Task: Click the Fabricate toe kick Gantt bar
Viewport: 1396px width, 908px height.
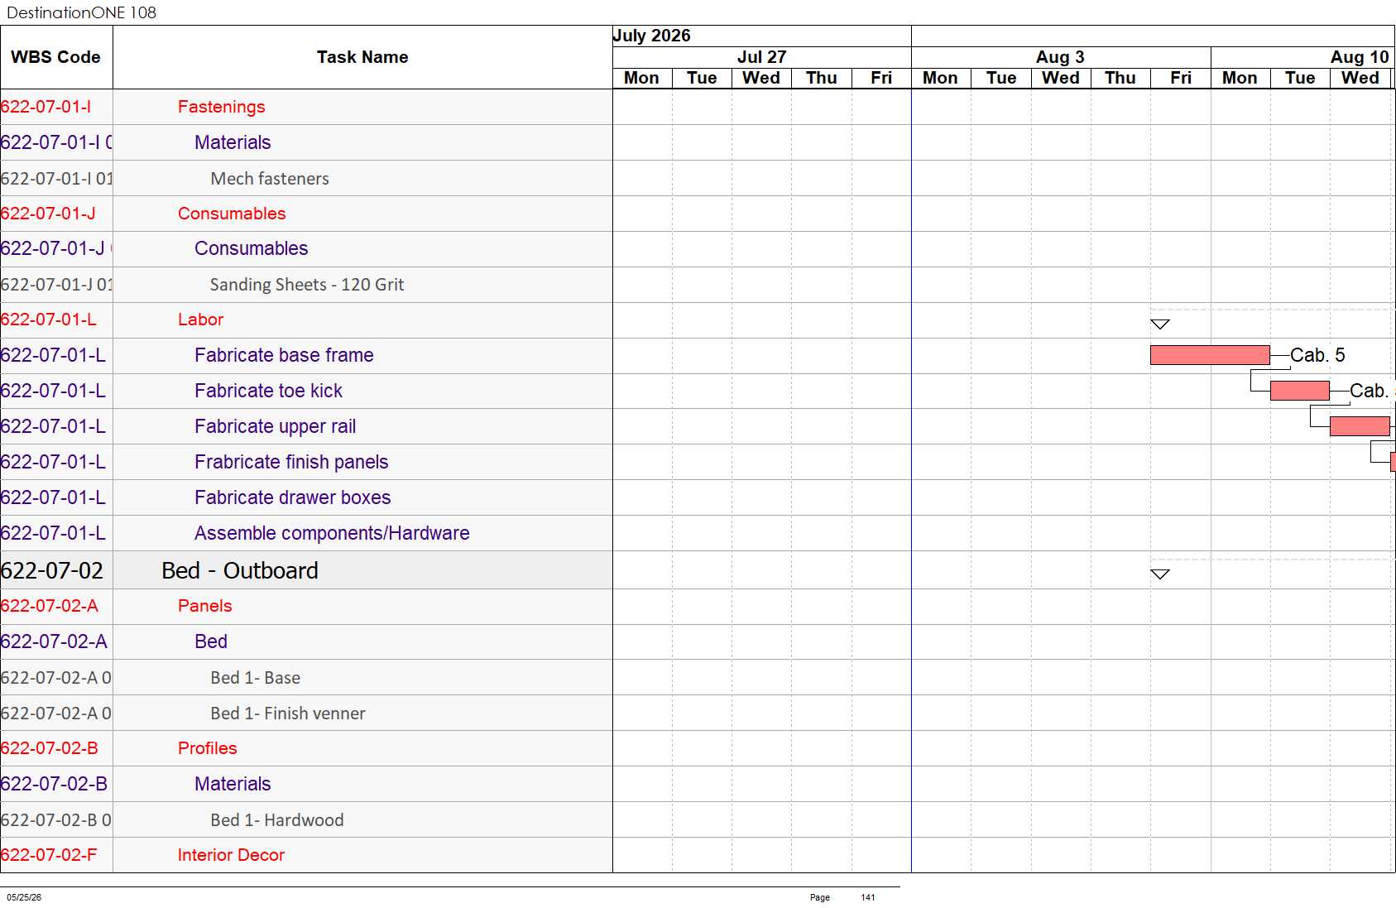Action: pyautogui.click(x=1299, y=391)
